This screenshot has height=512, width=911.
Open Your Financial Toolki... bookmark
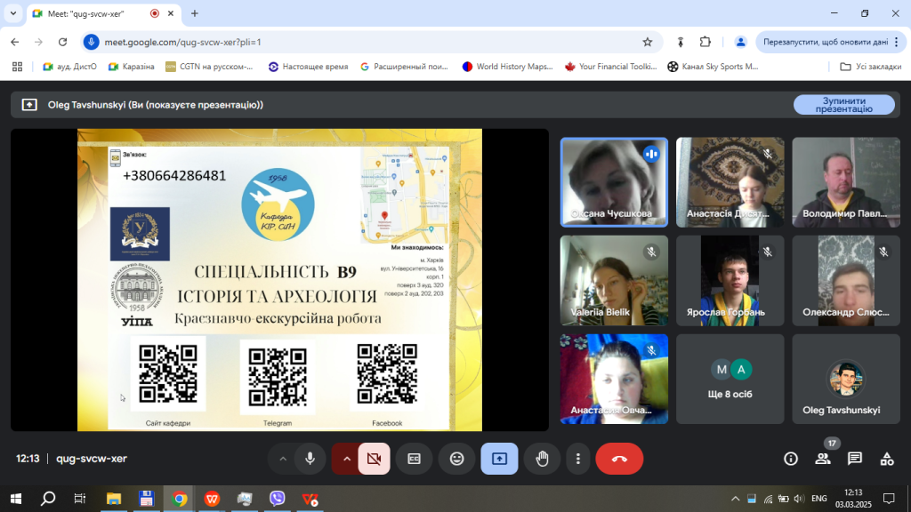click(x=610, y=67)
